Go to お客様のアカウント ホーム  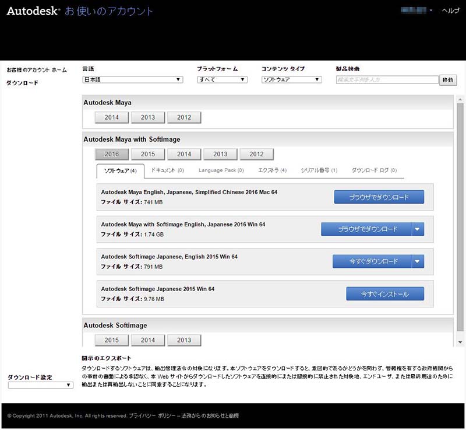[37, 70]
